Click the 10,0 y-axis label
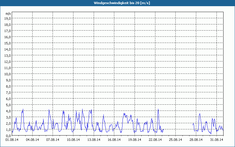235x147 pixels. pos(8,74)
